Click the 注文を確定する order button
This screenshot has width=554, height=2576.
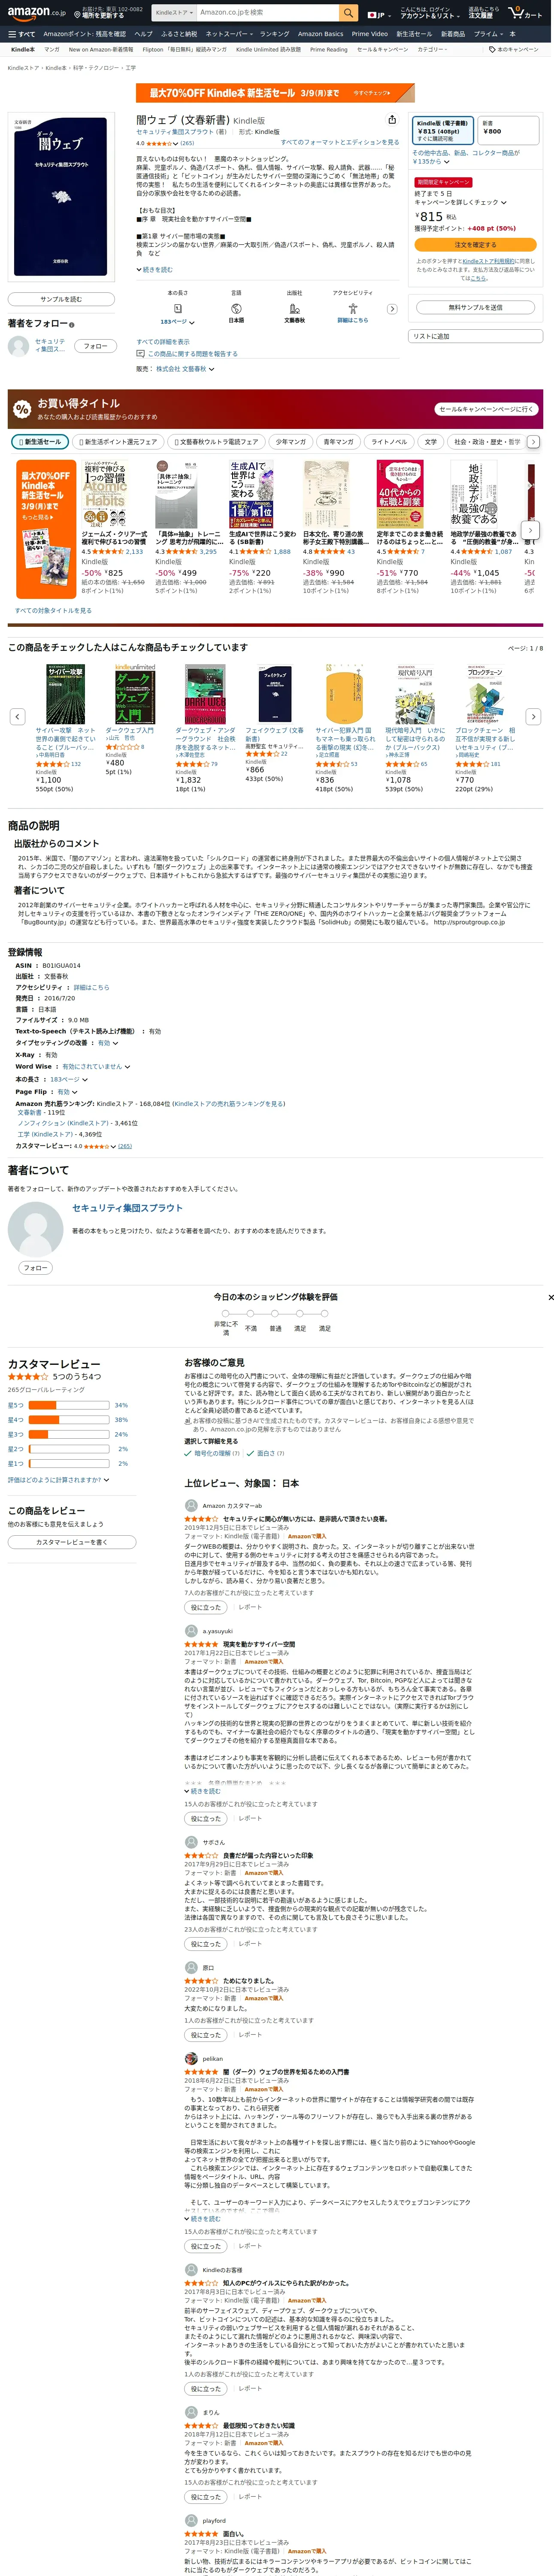click(475, 244)
